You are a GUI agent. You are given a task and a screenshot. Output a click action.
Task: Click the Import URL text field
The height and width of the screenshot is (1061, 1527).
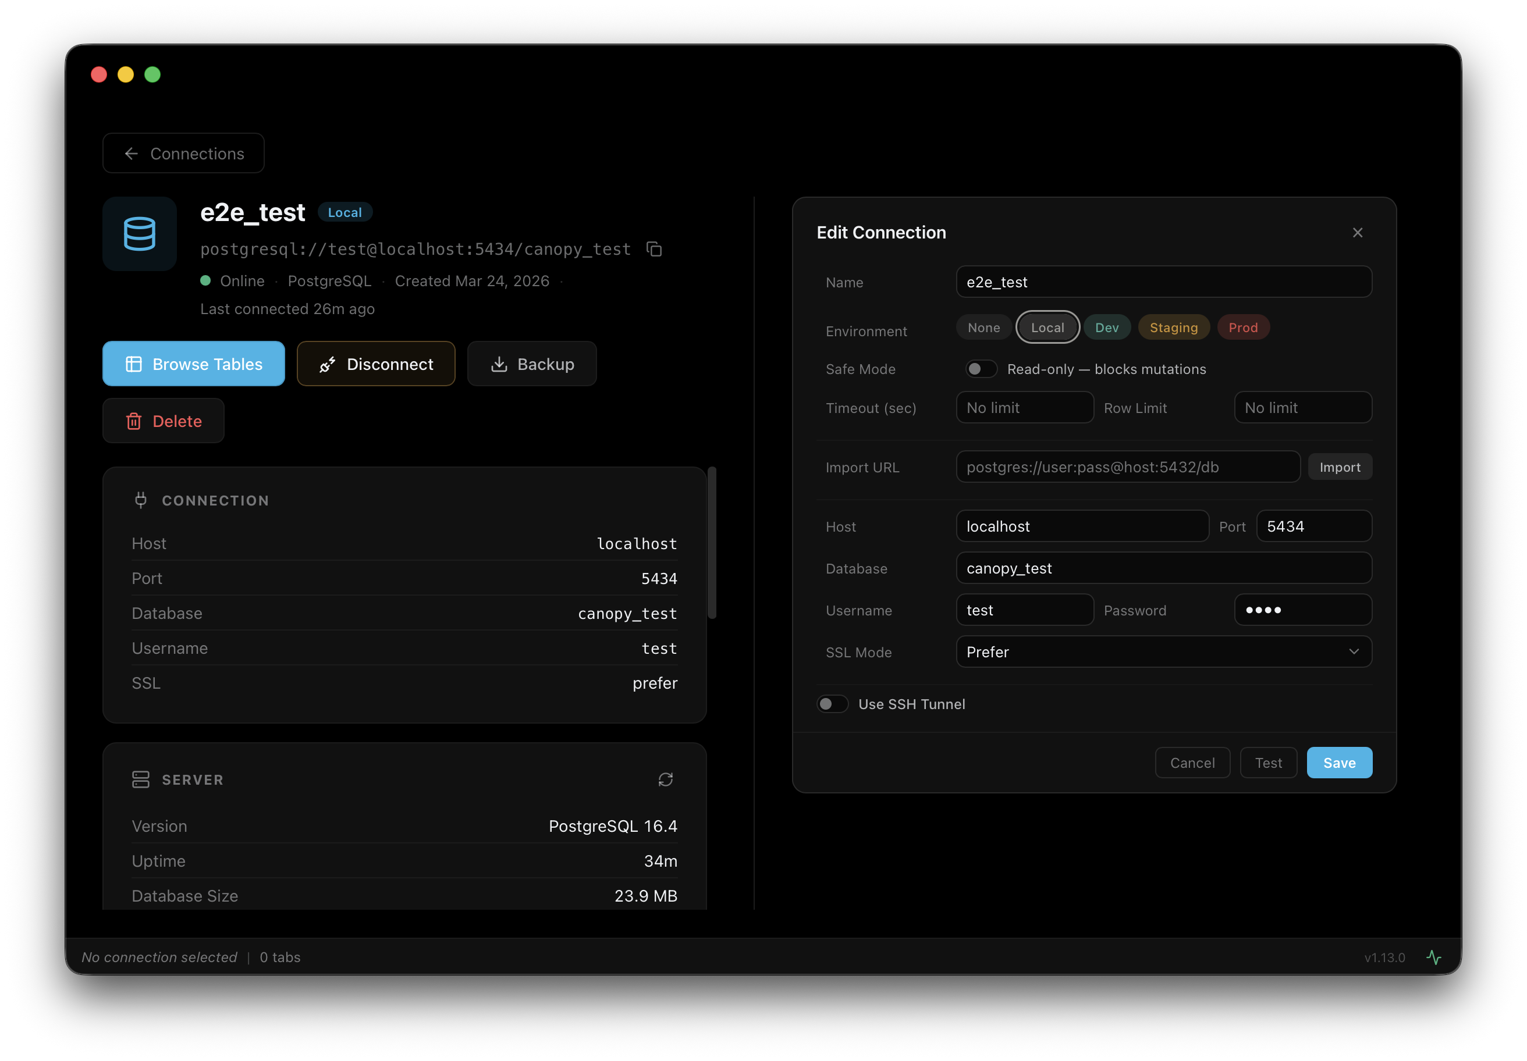pyautogui.click(x=1127, y=467)
